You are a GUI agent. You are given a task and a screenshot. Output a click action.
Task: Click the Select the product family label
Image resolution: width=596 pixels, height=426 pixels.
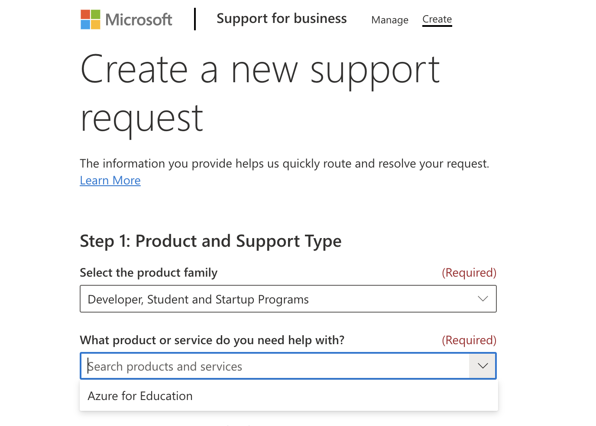149,273
